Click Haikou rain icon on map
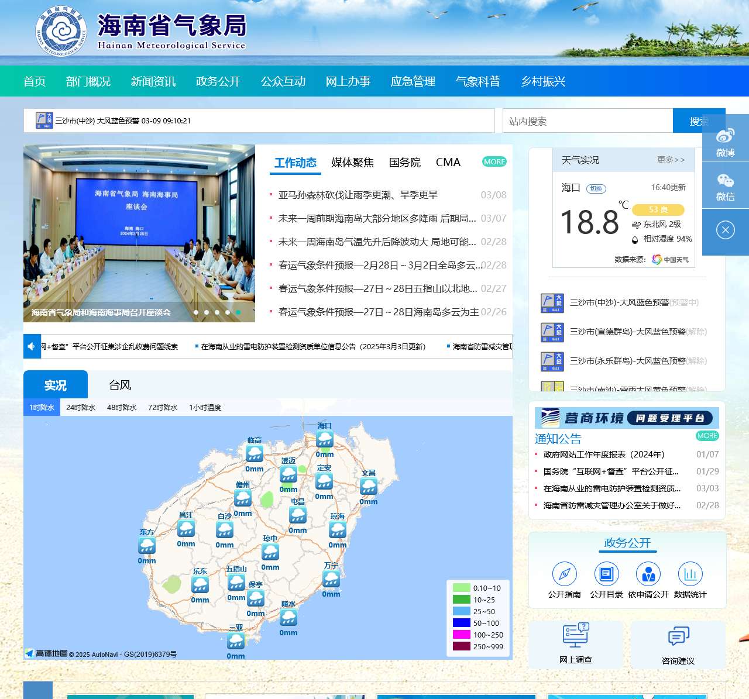The height and width of the screenshot is (699, 749). click(325, 439)
